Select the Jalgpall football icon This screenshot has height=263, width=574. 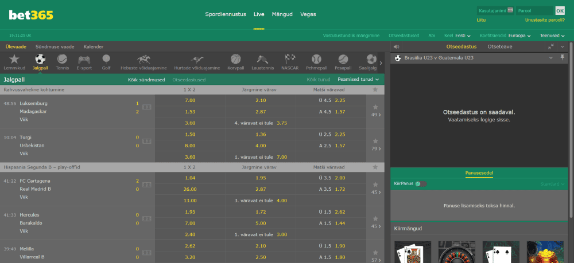[x=40, y=59]
